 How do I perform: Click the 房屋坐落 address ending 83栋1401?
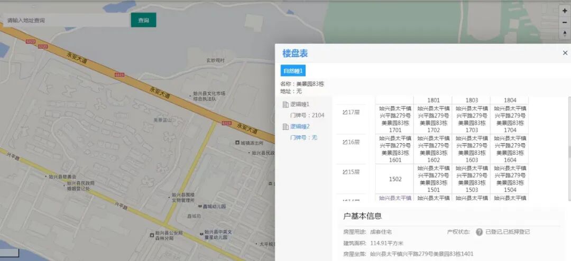click(422, 254)
